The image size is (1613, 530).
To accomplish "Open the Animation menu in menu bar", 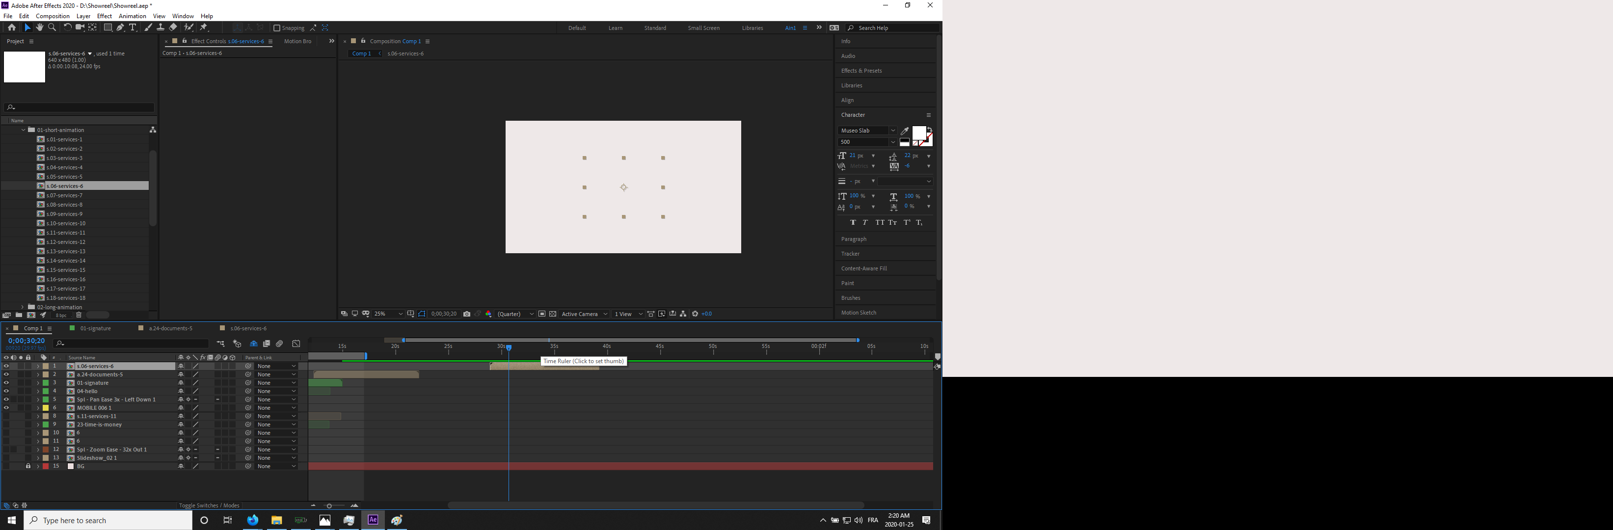I will pyautogui.click(x=131, y=15).
